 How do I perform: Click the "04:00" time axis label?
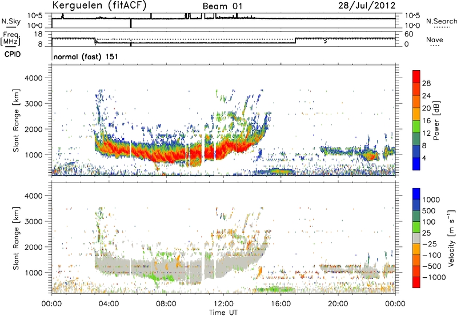point(109,304)
